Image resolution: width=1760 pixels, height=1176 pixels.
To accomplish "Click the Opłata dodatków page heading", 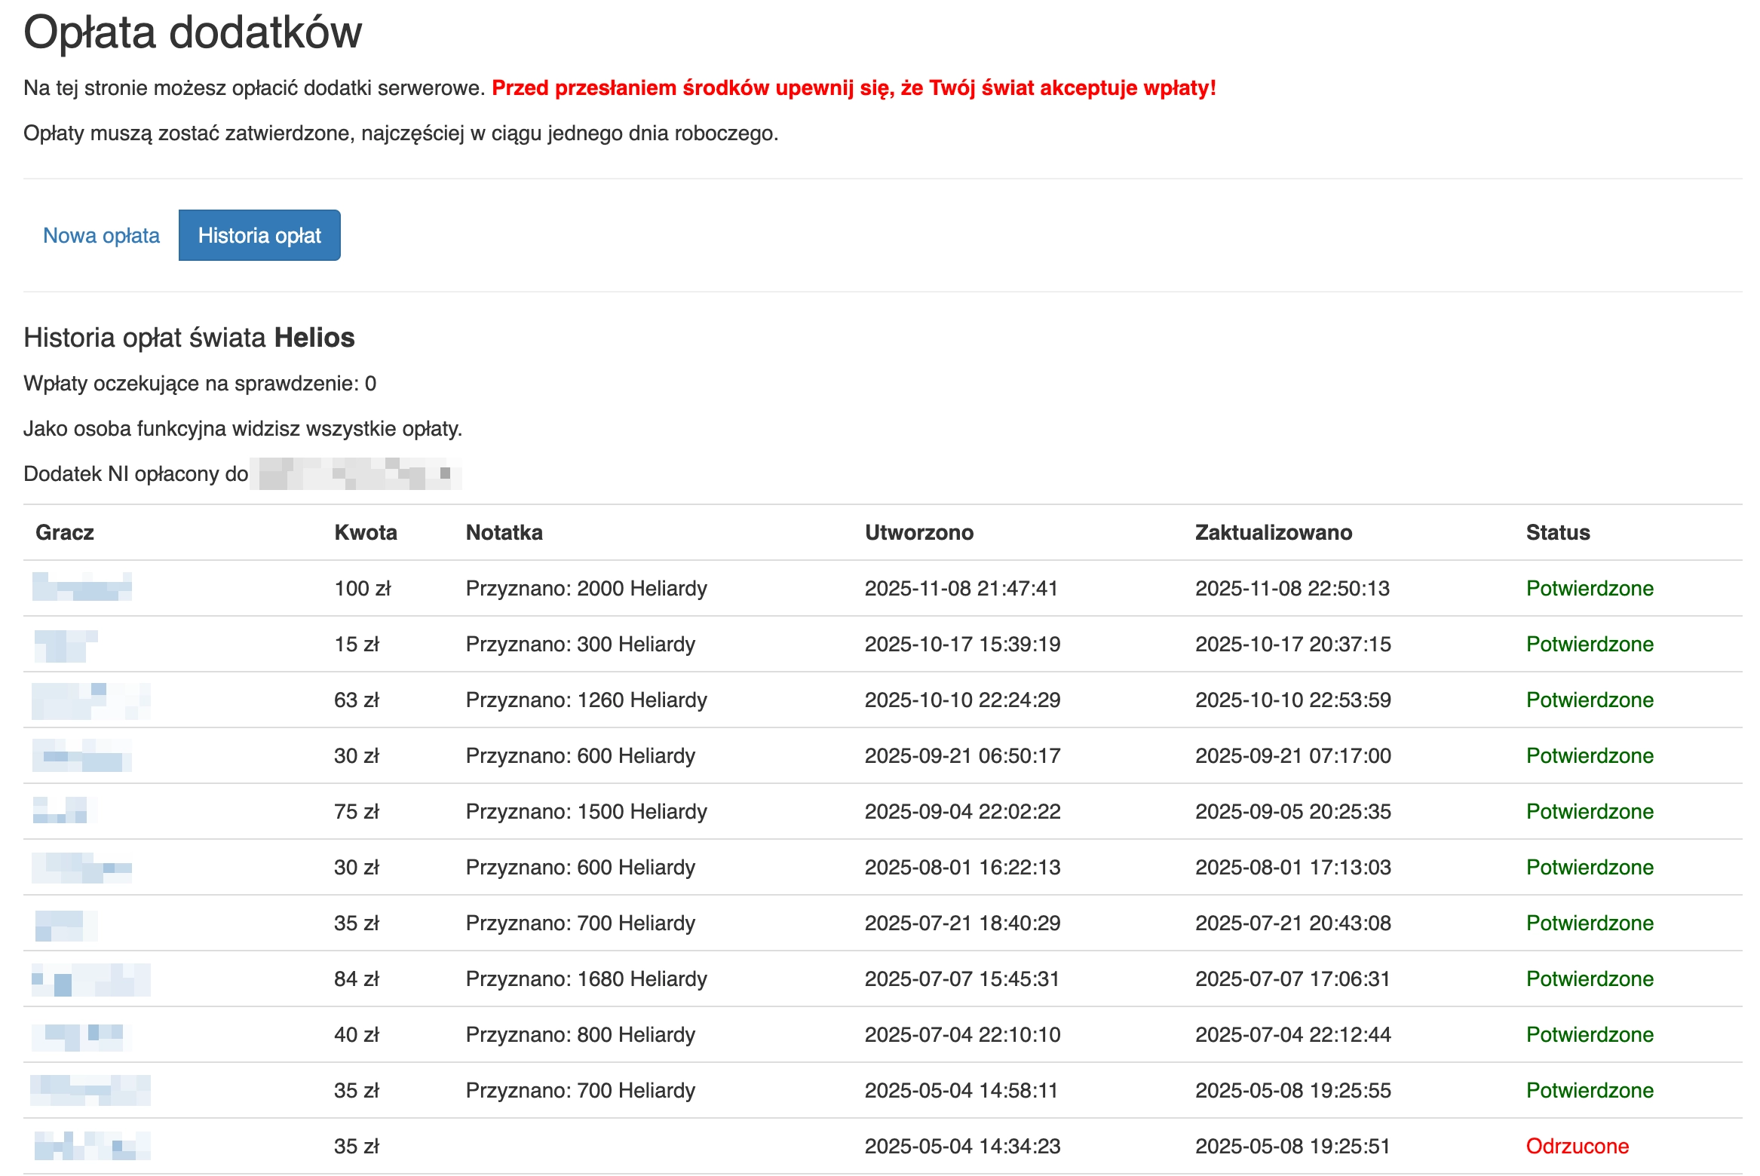I will click(192, 33).
